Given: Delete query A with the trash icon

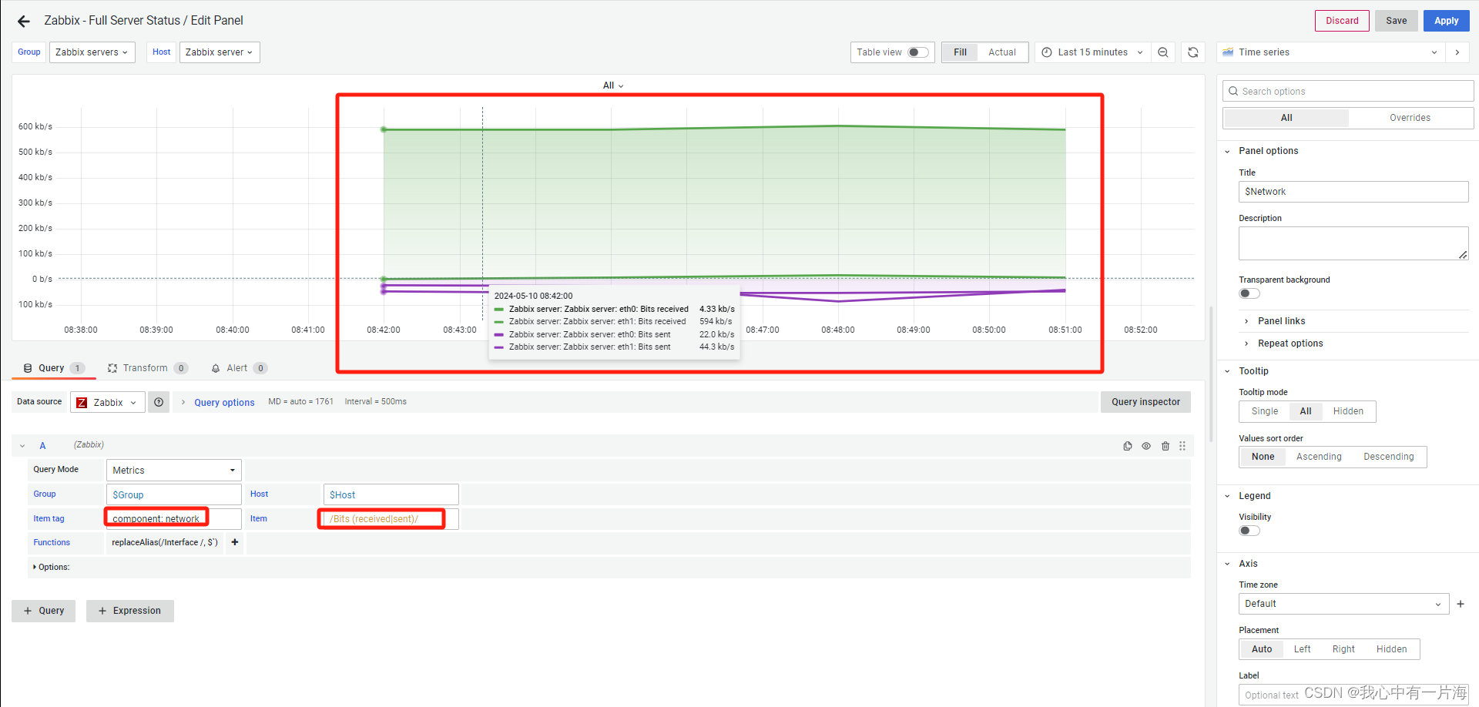Looking at the screenshot, I should pos(1165,446).
